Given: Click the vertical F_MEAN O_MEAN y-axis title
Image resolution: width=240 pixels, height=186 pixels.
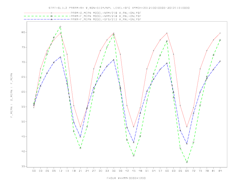Looking at the screenshot, I should (x=12, y=95).
